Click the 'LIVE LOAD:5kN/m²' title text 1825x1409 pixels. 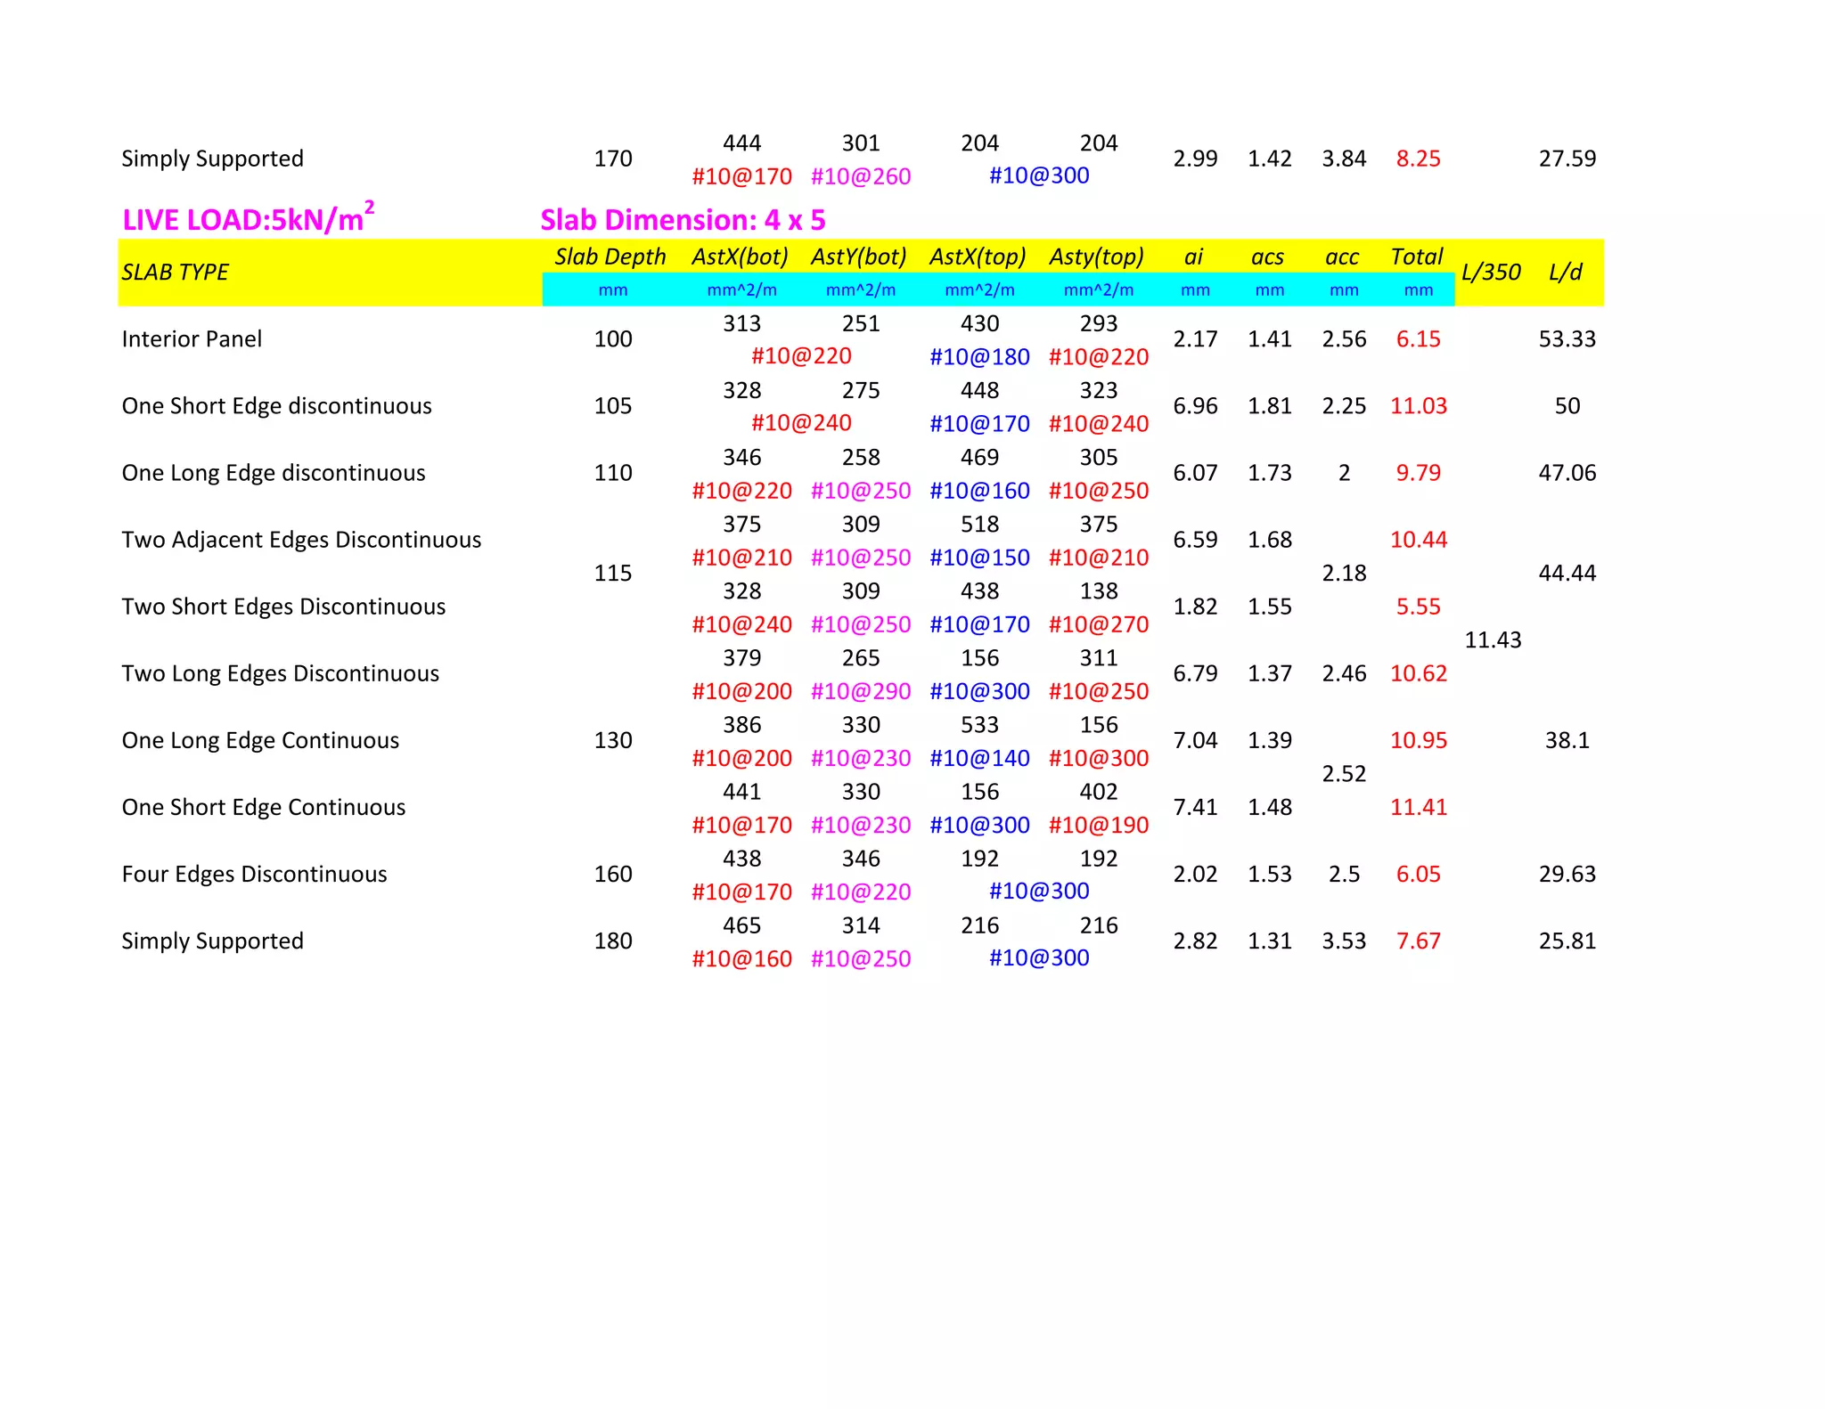pyautogui.click(x=248, y=219)
